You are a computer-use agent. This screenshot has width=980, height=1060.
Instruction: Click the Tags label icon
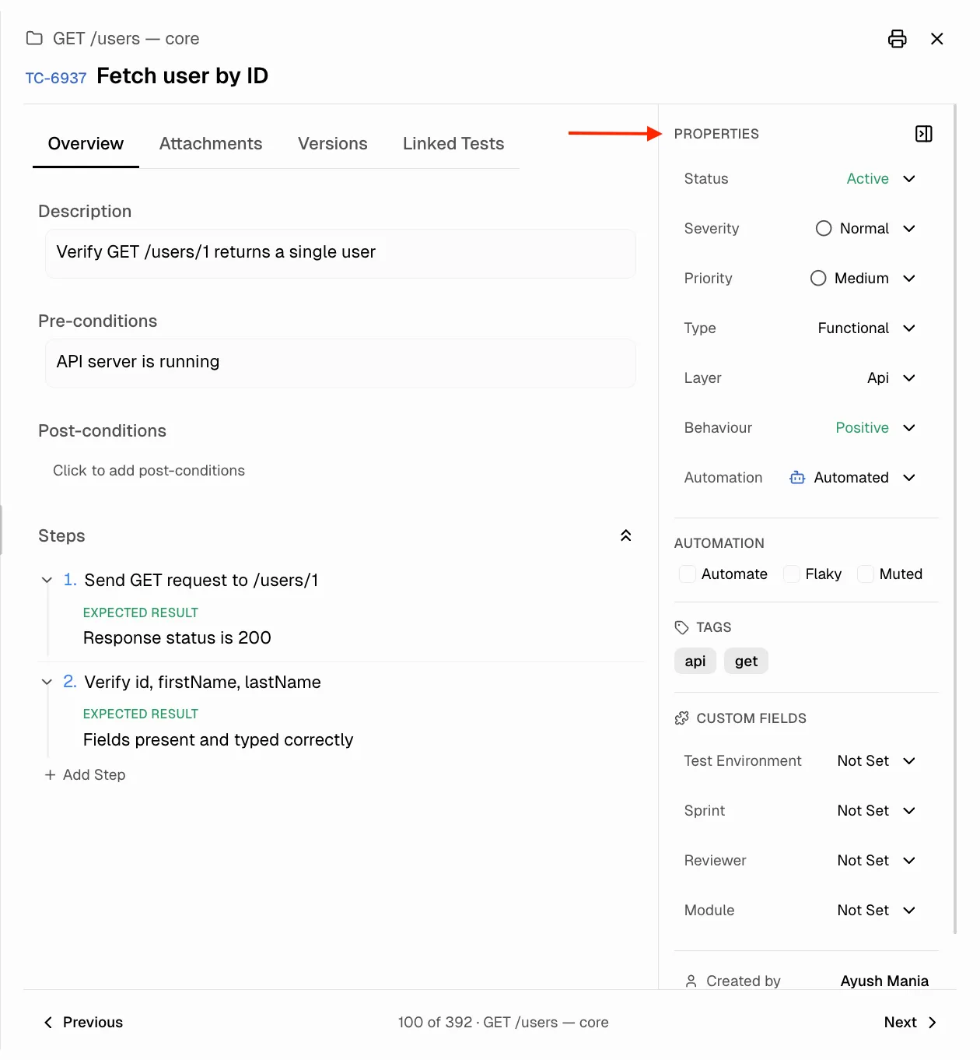[x=682, y=627]
